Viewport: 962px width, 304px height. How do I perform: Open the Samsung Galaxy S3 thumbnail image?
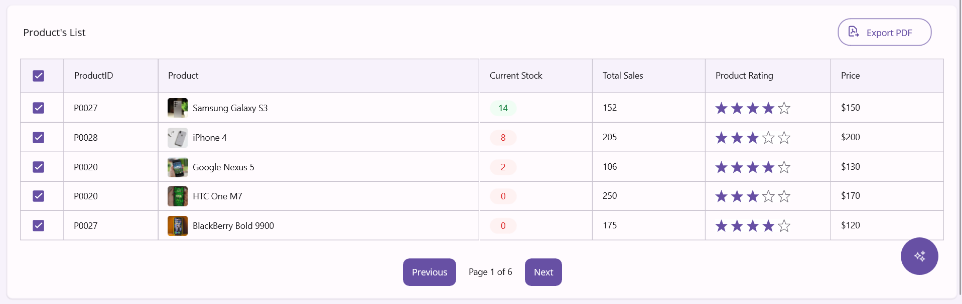coord(178,108)
